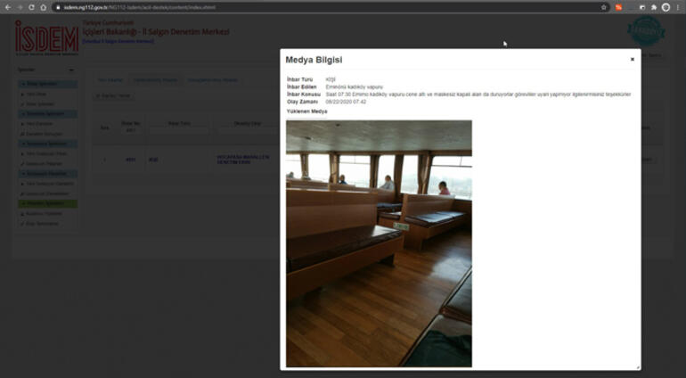Reload the page with the refresh icon
This screenshot has height=378, width=686.
coord(31,7)
